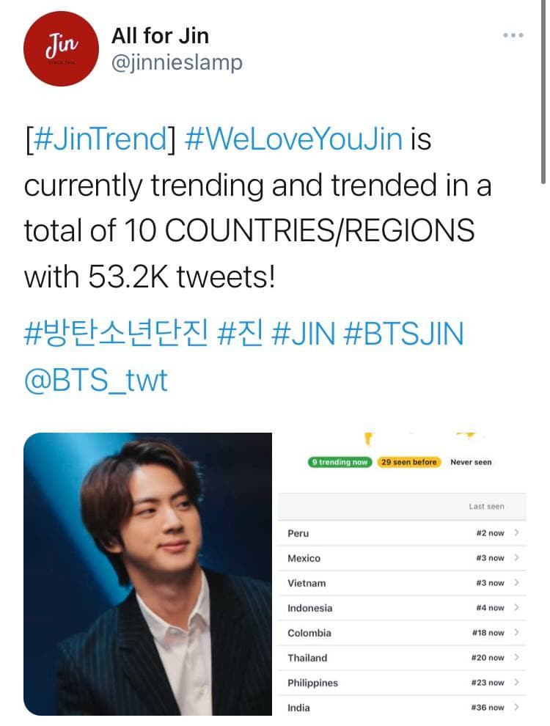550x726 pixels.
Task: Select the green '9 trending now' badge
Action: click(340, 462)
